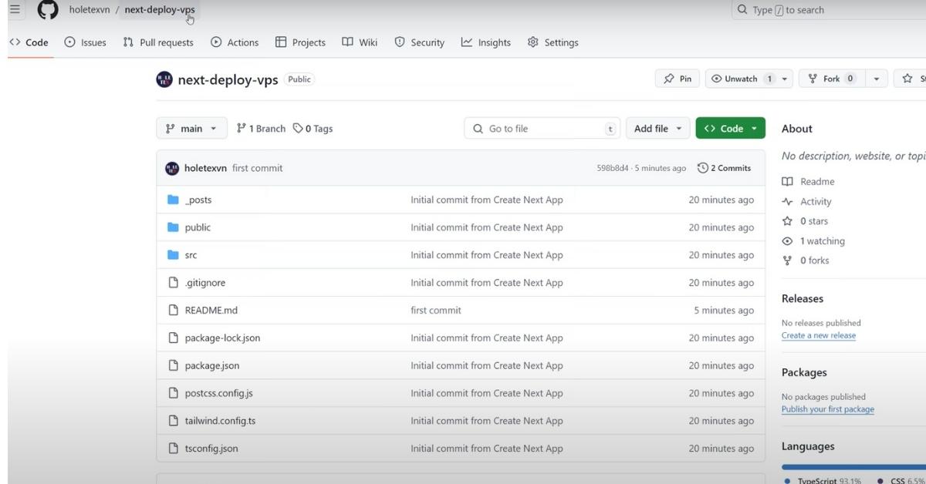
Task: View the 0 Tags link
Action: click(x=313, y=129)
